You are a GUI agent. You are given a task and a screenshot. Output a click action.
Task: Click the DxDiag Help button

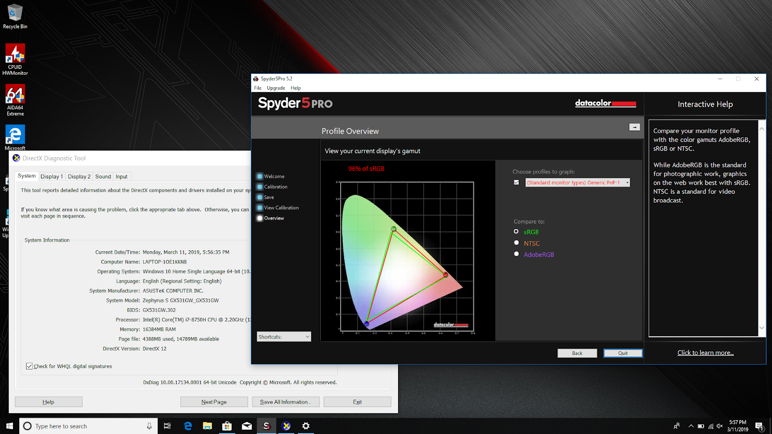point(48,402)
